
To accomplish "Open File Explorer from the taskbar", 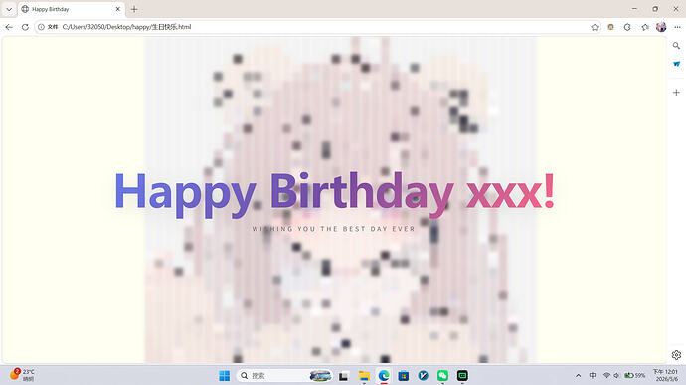I will point(364,376).
